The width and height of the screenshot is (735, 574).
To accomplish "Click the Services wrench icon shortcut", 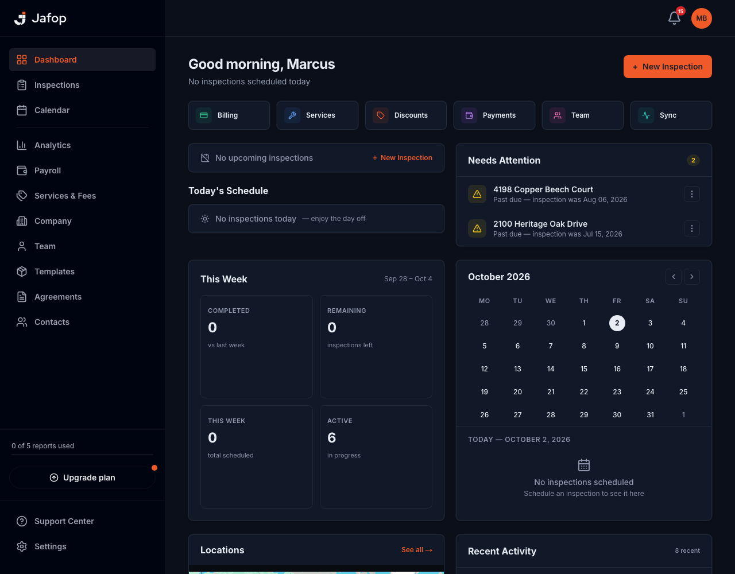I will 292,115.
